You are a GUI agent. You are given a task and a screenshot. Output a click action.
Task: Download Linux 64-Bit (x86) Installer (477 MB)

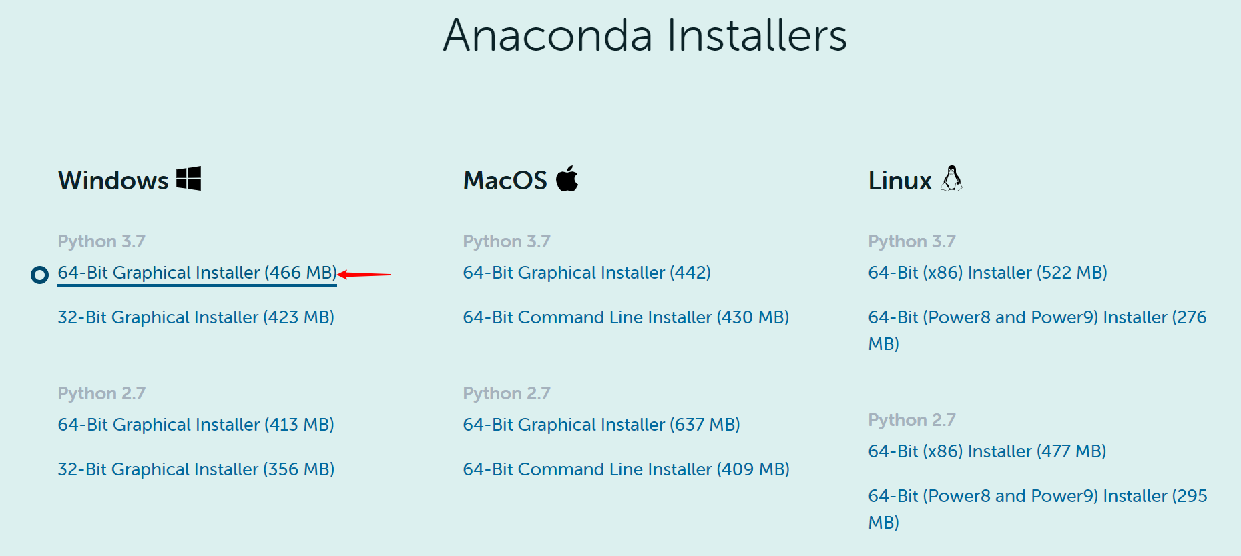[x=987, y=451]
